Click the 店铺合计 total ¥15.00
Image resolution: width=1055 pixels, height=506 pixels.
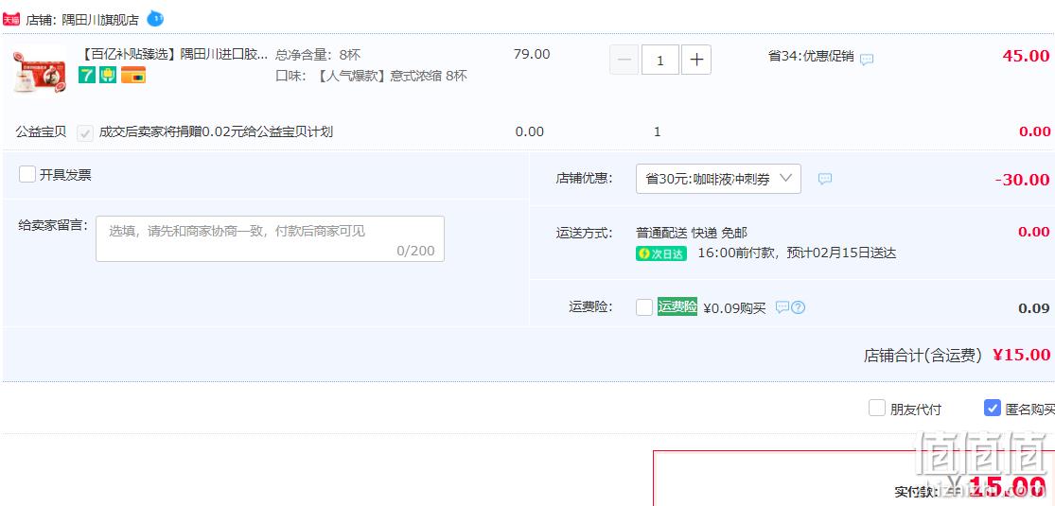[1021, 355]
